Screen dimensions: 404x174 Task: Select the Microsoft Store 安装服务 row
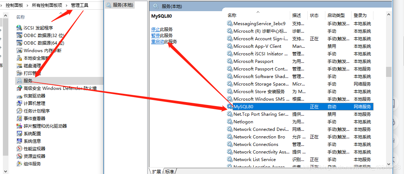coord(300,92)
